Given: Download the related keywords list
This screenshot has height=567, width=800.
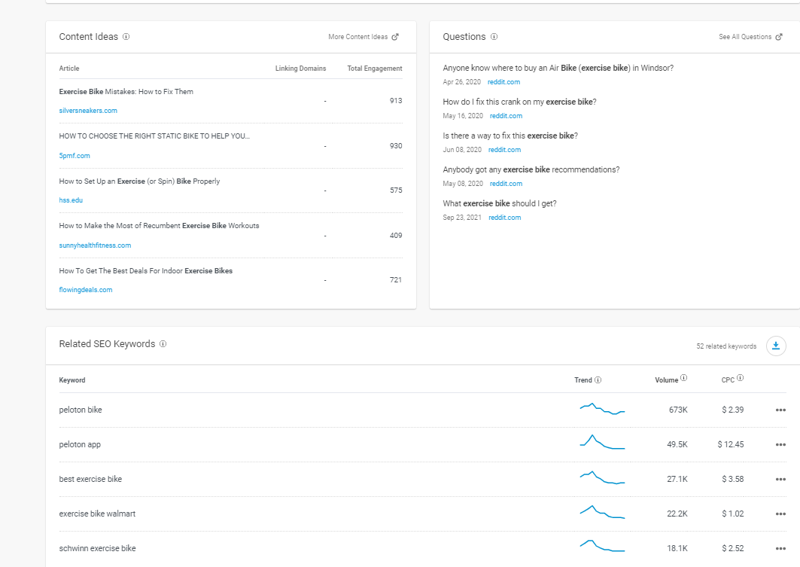Looking at the screenshot, I should (776, 346).
